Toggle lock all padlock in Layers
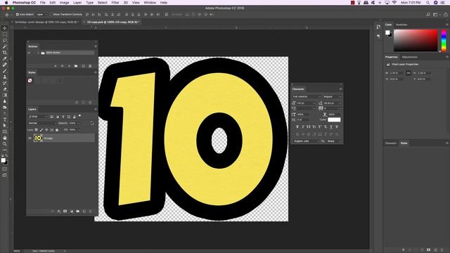Viewport: 450px width, 253px height. [x=57, y=130]
